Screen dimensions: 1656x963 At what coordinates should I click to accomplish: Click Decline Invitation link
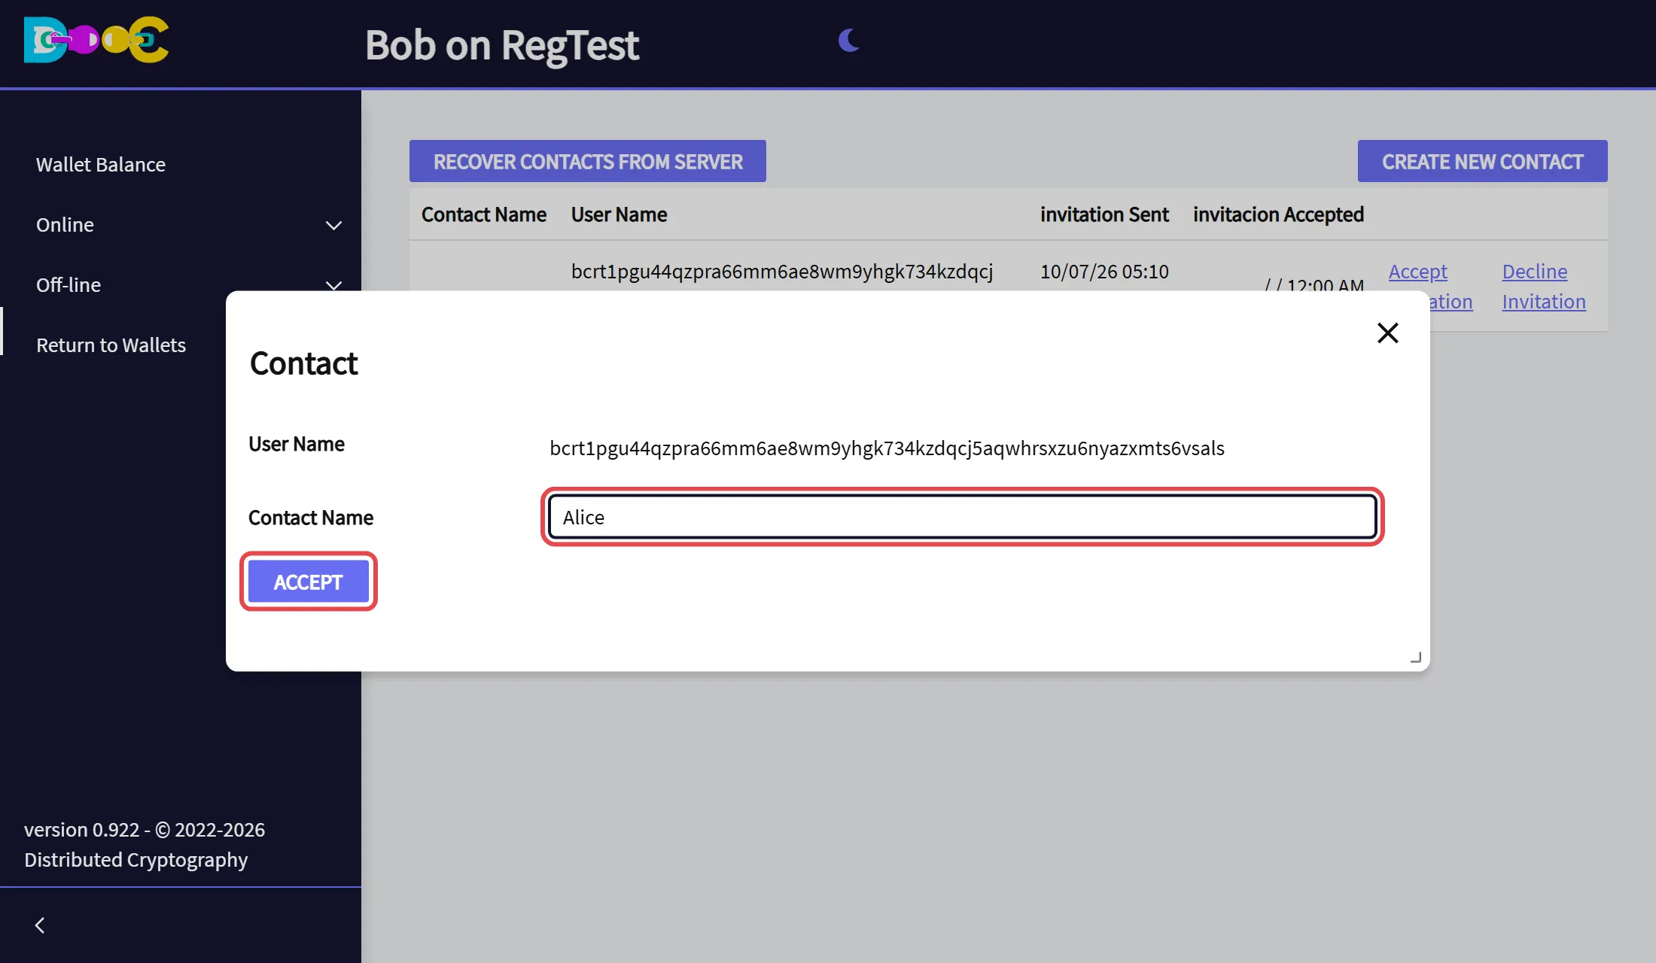[1544, 286]
